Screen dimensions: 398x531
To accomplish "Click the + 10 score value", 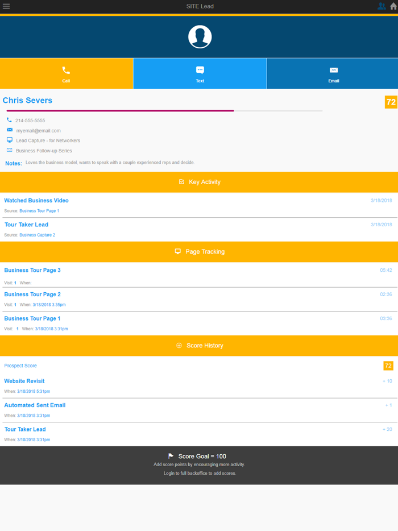I will (387, 381).
